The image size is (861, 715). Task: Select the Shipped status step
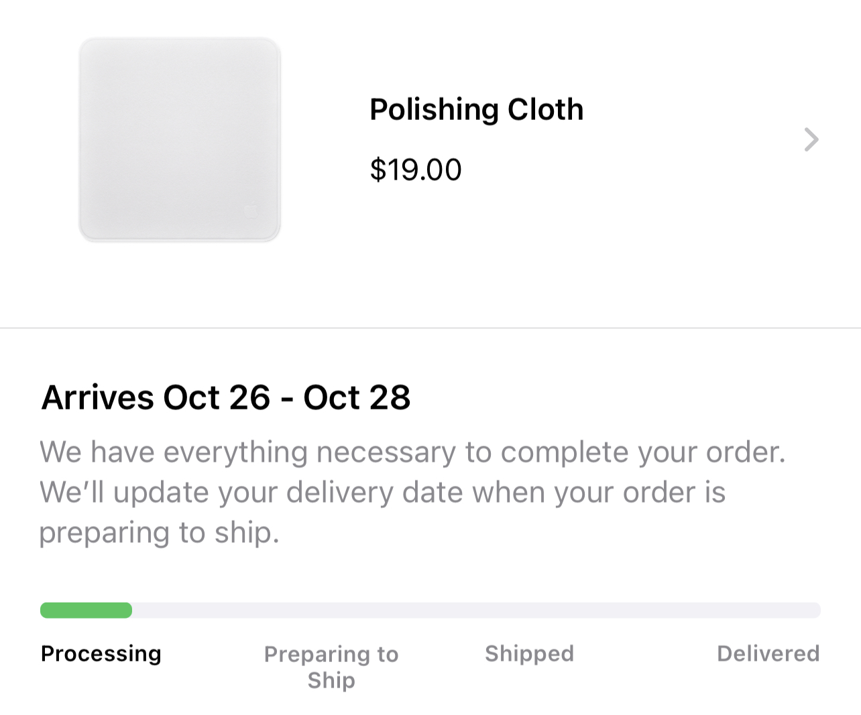point(529,653)
